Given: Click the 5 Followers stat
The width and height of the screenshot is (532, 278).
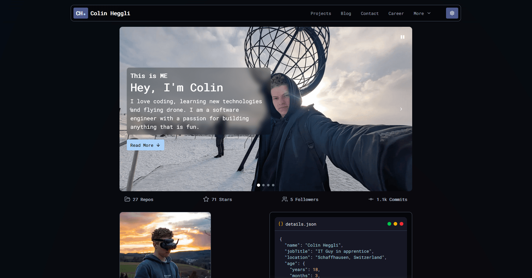Looking at the screenshot, I should tap(300, 199).
